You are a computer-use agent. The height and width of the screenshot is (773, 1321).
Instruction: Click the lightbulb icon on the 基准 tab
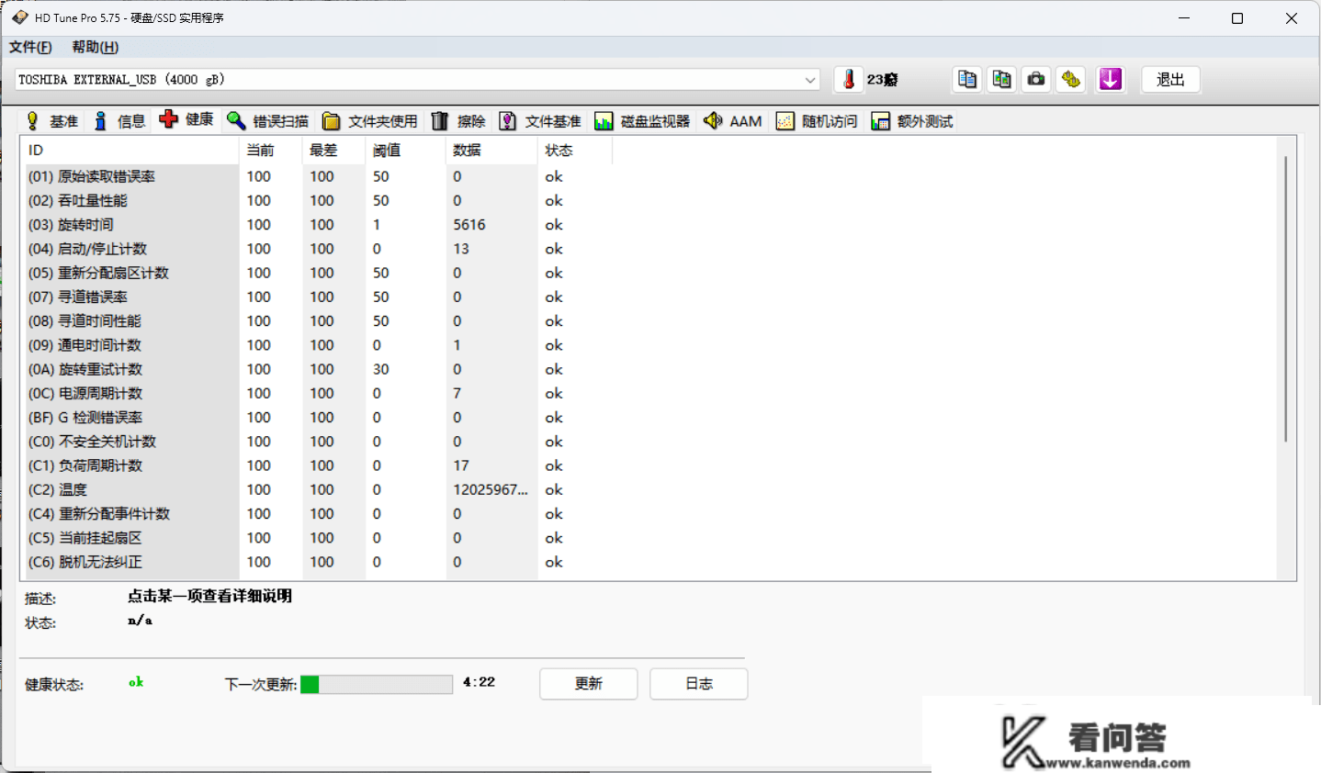tap(33, 121)
